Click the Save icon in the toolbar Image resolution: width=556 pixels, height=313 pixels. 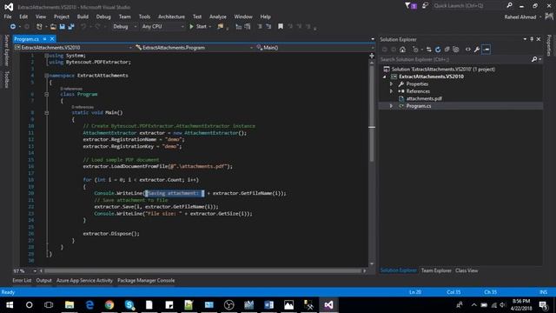(x=63, y=27)
